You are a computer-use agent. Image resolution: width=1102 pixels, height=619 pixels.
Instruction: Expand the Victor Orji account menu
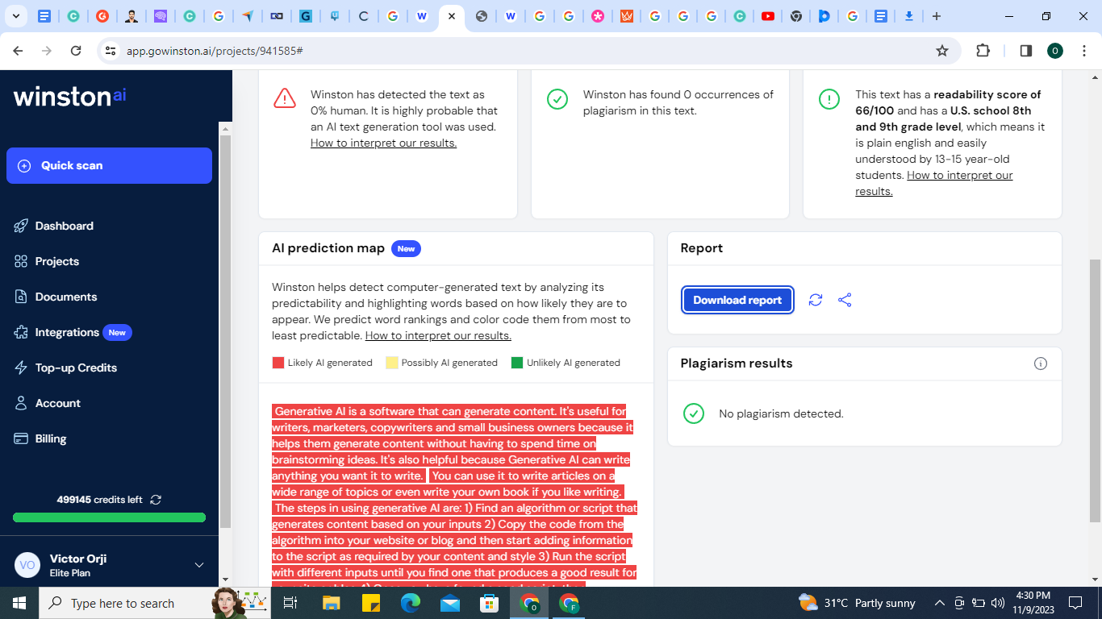click(199, 565)
